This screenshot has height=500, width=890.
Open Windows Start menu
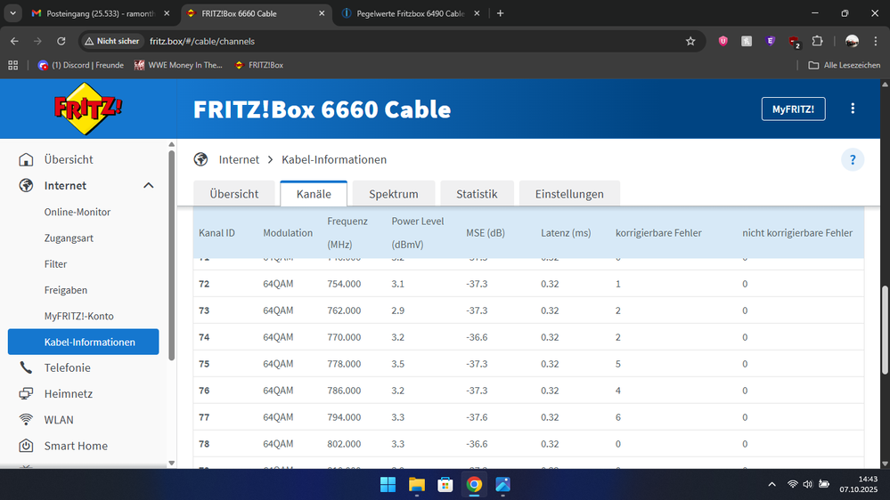388,485
